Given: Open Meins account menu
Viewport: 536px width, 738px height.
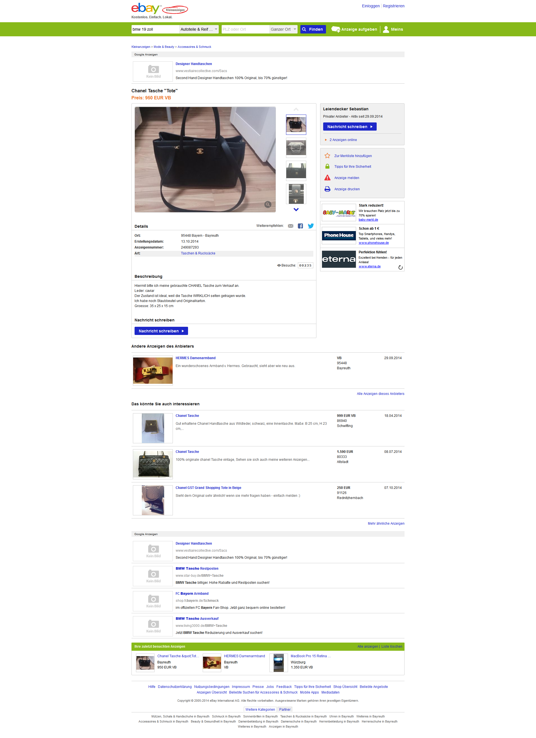Looking at the screenshot, I should coord(393,29).
